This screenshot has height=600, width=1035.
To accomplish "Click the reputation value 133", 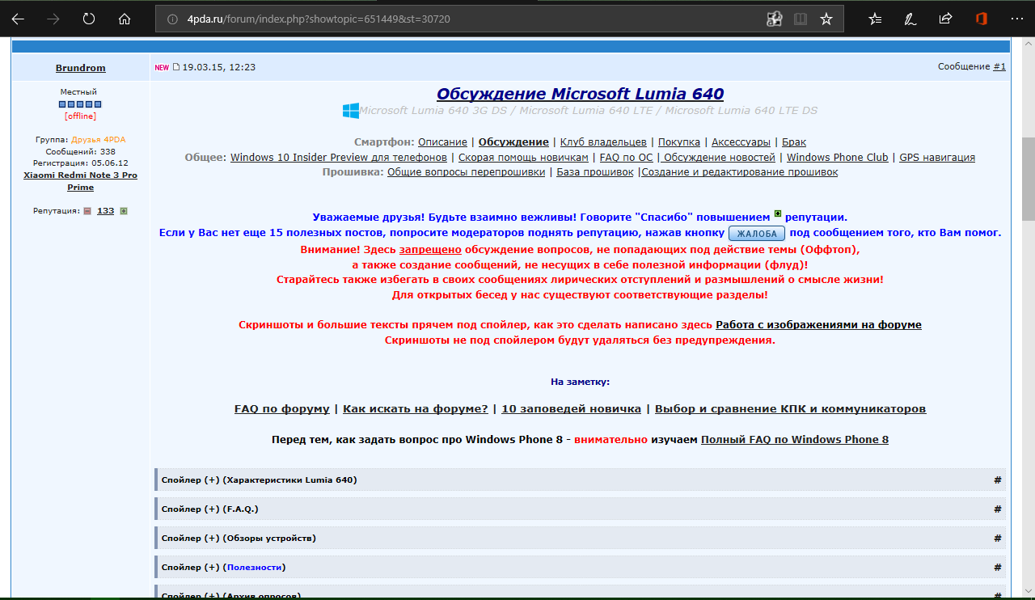I will [105, 211].
